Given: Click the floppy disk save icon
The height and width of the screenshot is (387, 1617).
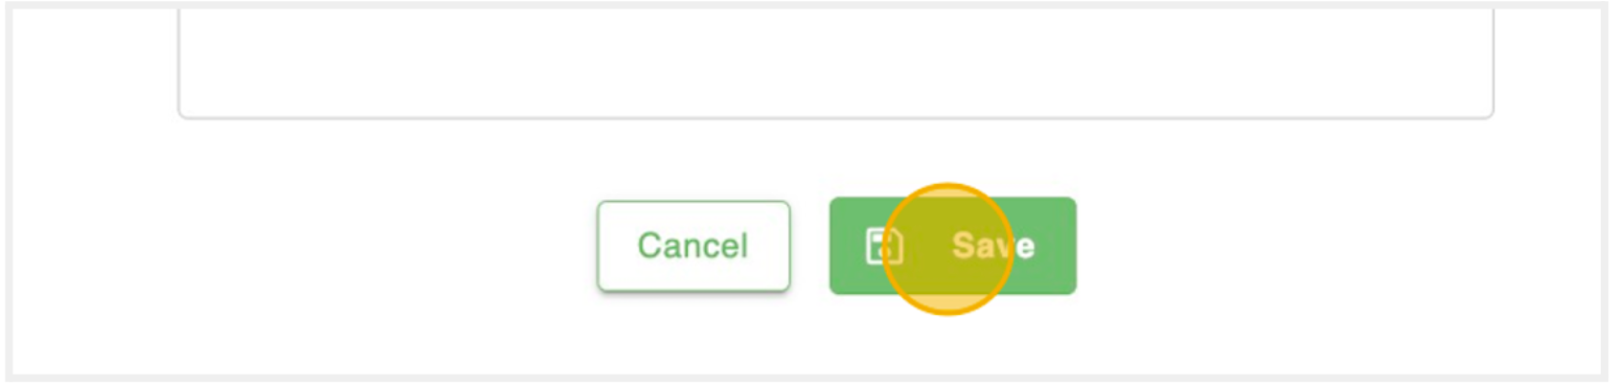Looking at the screenshot, I should click(883, 246).
